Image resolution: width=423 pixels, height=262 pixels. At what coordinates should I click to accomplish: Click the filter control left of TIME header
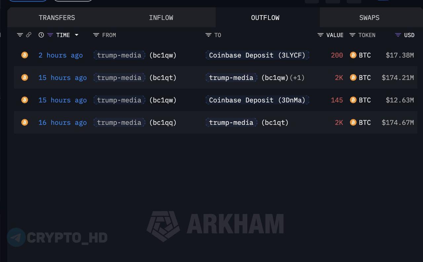50,34
